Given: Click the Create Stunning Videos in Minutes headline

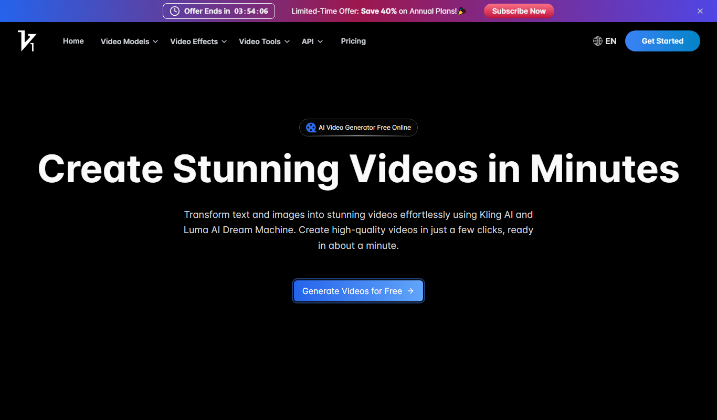Looking at the screenshot, I should (358, 169).
